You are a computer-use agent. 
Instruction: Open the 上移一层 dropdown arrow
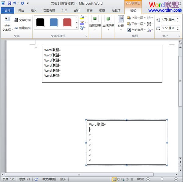coord(145,18)
